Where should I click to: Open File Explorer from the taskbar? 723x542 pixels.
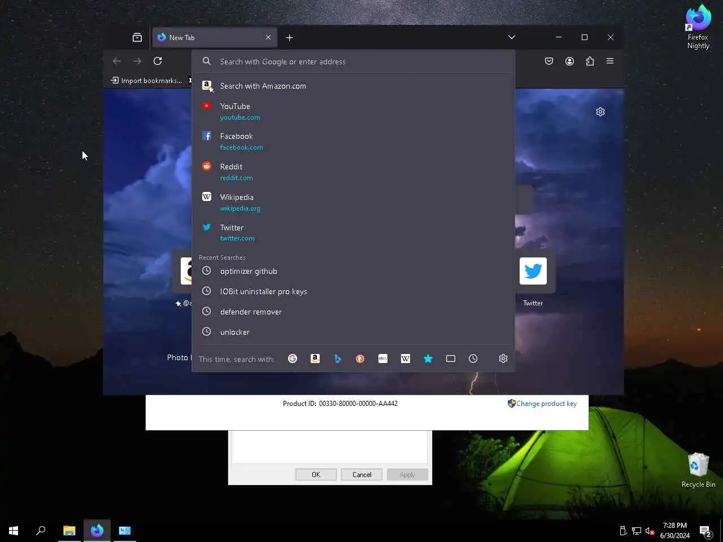[69, 531]
